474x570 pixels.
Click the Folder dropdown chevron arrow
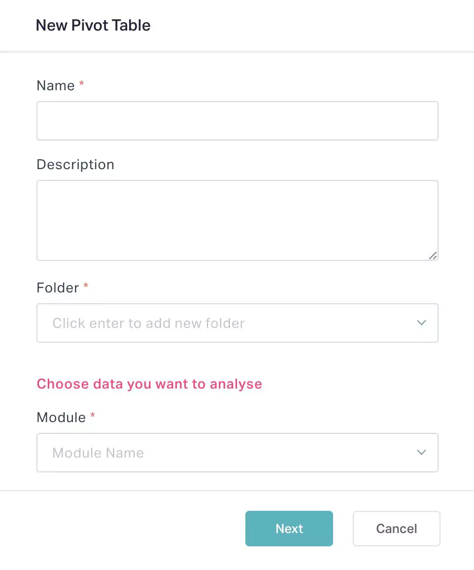coord(421,323)
